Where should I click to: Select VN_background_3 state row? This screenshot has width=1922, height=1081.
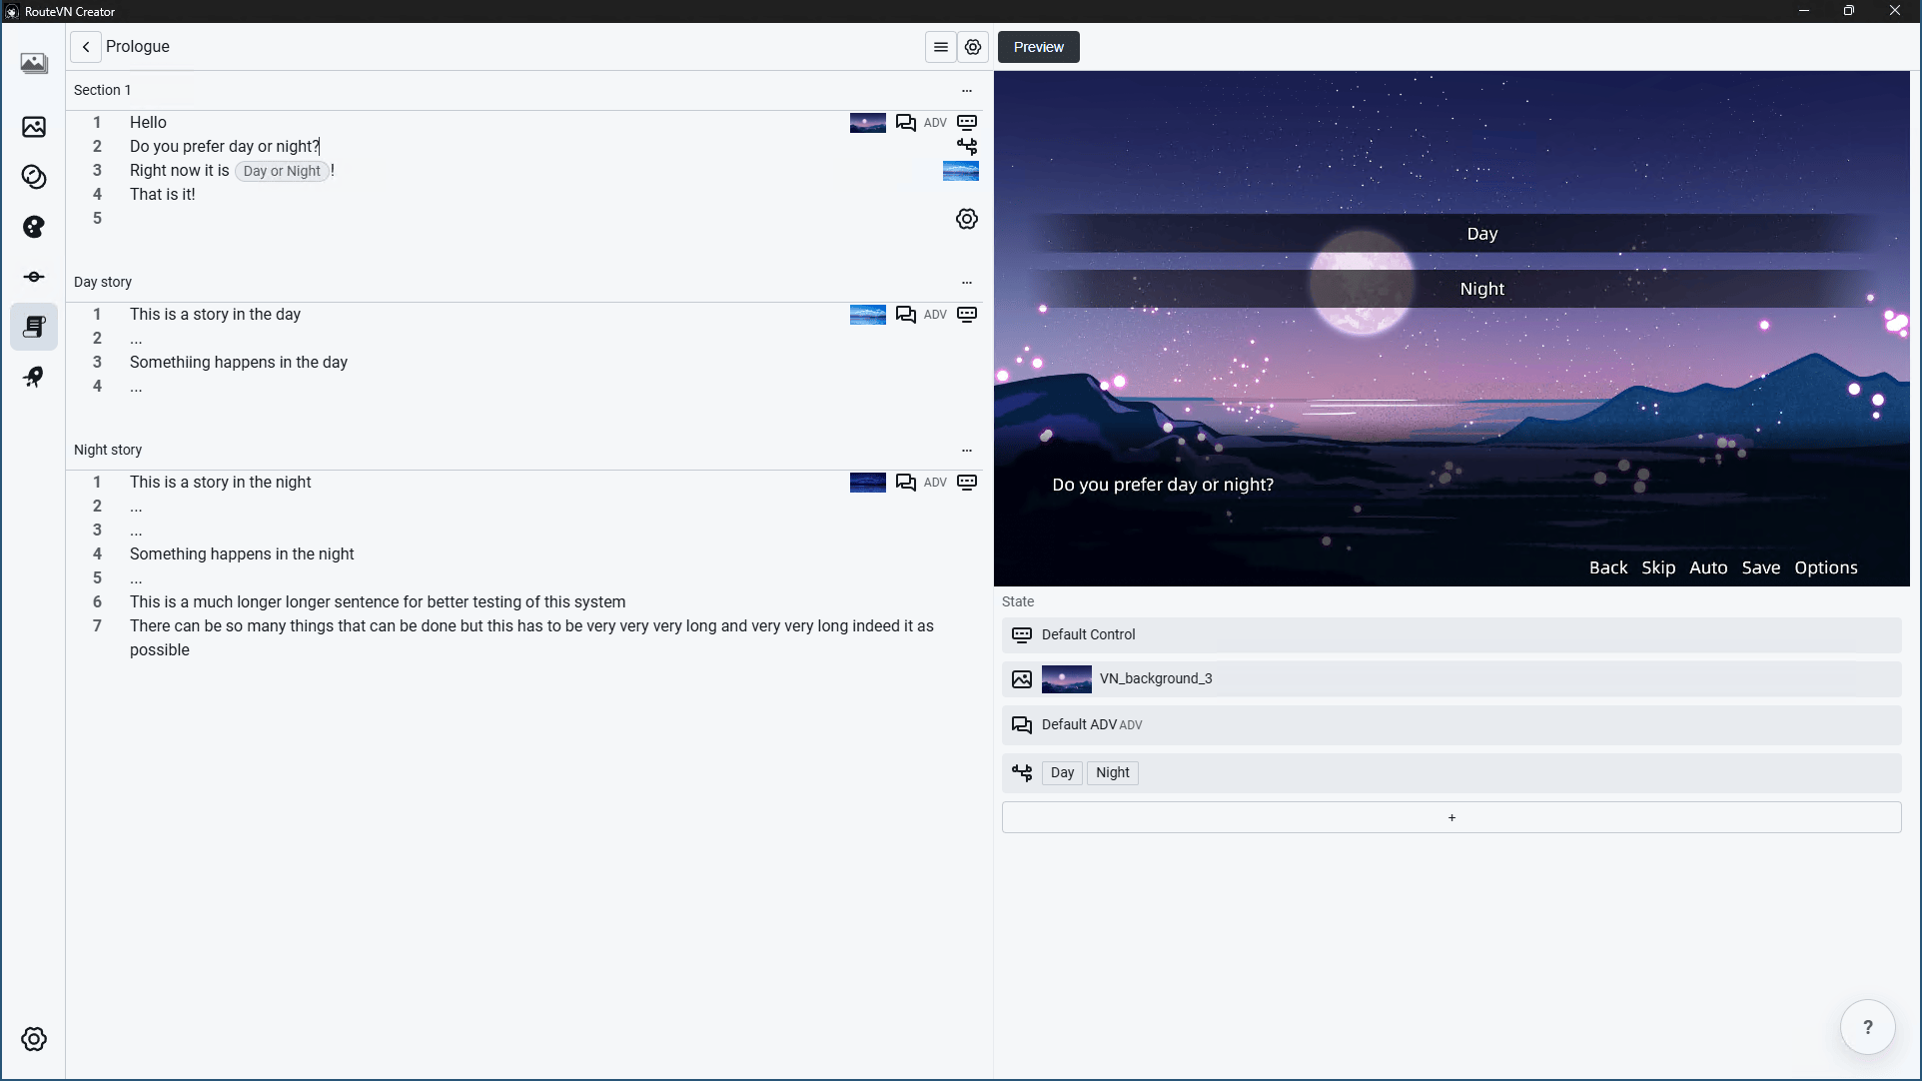pos(1451,678)
